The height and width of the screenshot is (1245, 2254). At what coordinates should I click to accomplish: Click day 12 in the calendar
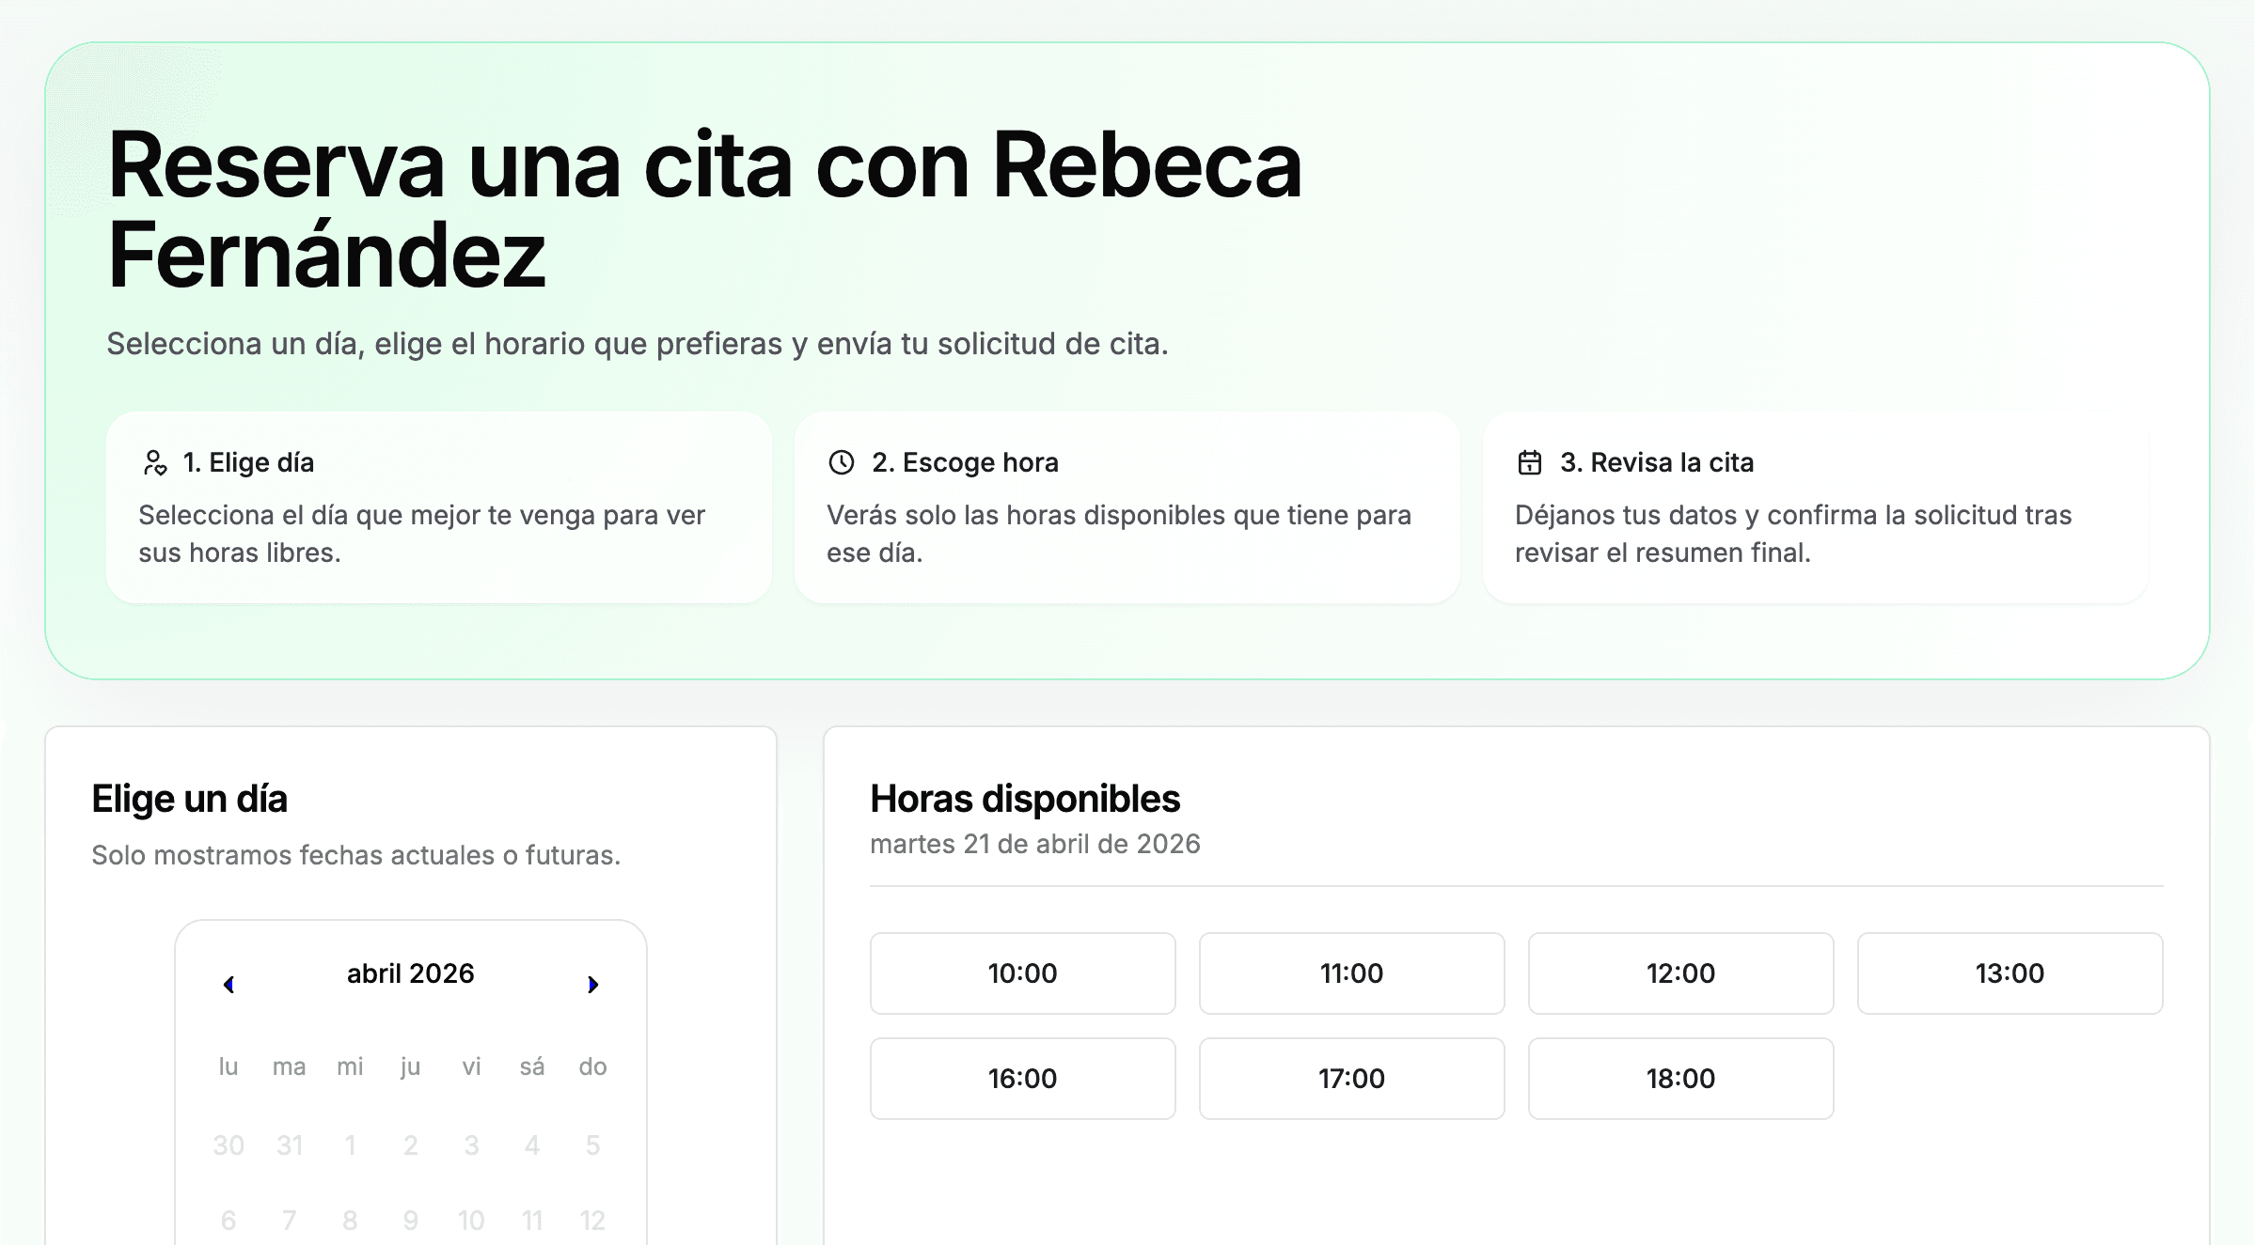point(592,1221)
